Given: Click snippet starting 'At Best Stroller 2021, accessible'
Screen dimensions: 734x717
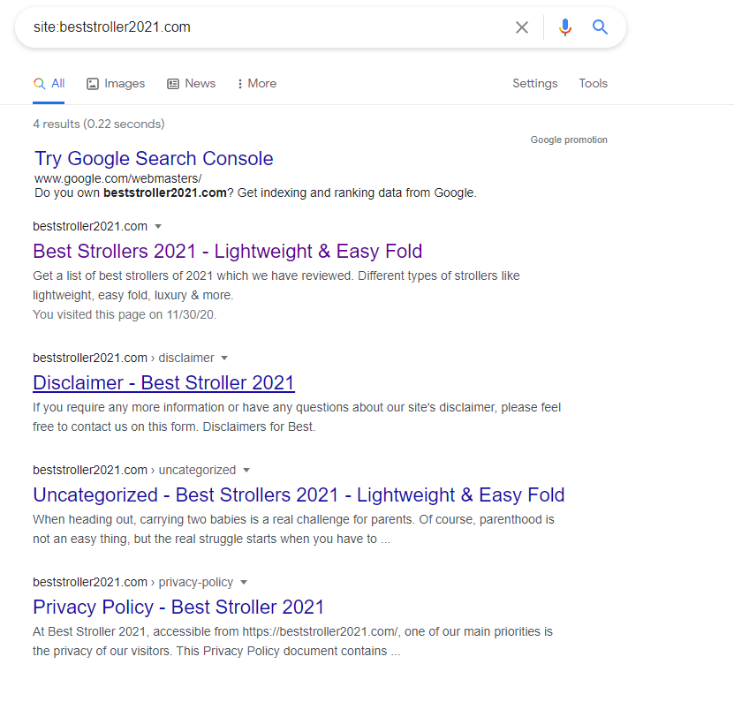Looking at the screenshot, I should point(292,642).
